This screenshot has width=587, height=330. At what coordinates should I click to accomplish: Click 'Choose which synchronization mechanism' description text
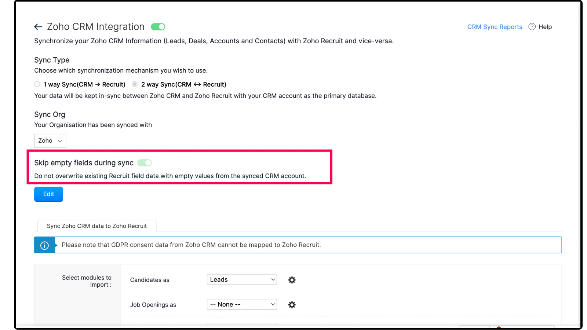tap(121, 71)
